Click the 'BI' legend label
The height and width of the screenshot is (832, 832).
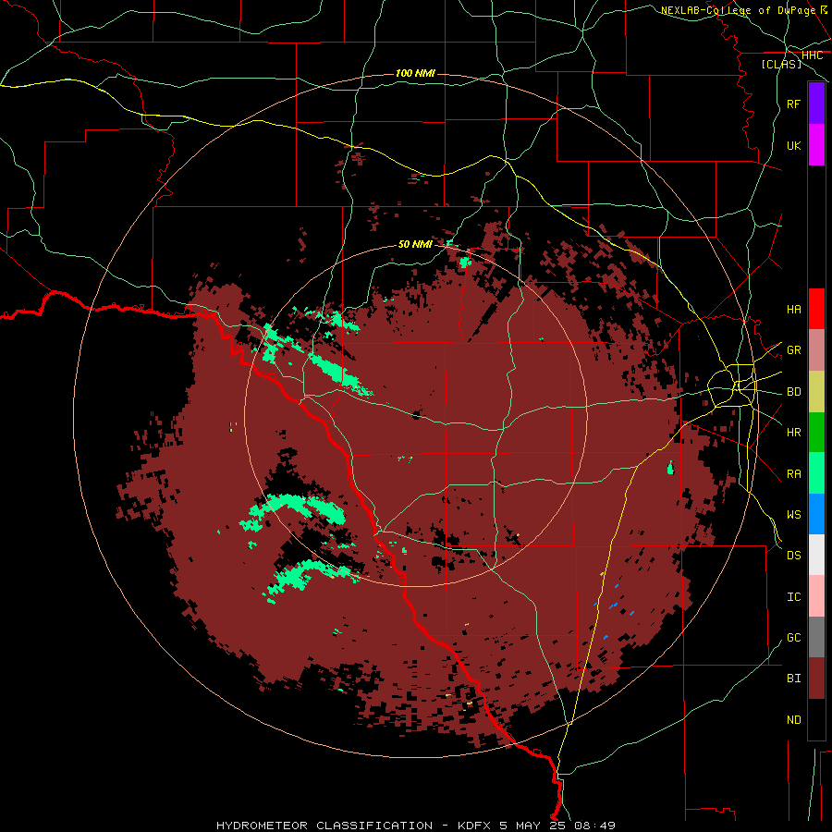click(793, 679)
